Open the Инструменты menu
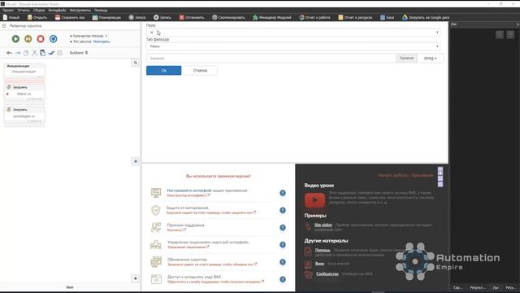Viewport: 520px width, 293px height. point(80,11)
